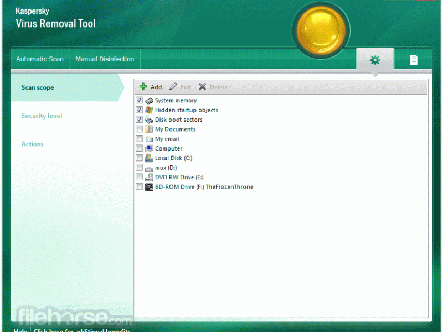Viewport: 443px width, 332px height.
Task: Tick the Computer checkbox
Action: (x=139, y=148)
